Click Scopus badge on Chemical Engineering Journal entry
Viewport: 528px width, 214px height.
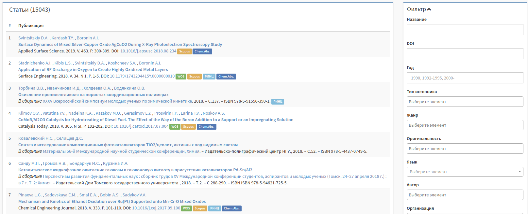coord(200,208)
